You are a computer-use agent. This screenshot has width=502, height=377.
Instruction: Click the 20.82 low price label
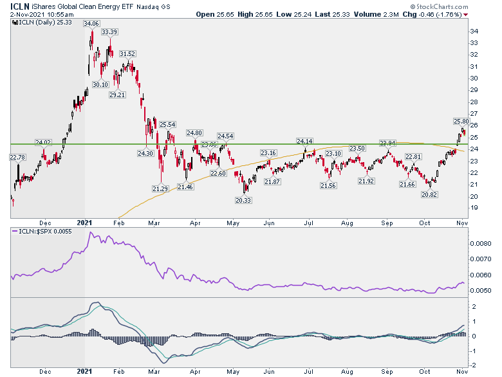point(429,194)
